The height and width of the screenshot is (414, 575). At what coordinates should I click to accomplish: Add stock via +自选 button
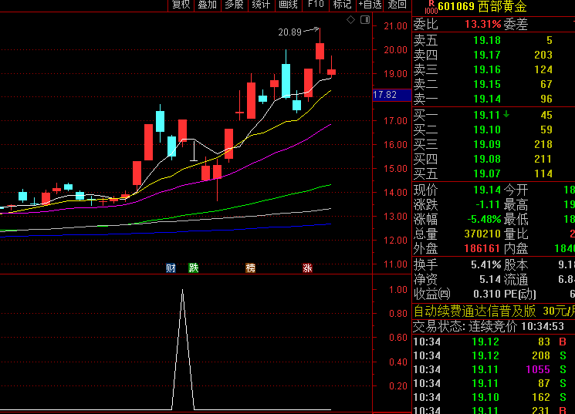pyautogui.click(x=370, y=5)
